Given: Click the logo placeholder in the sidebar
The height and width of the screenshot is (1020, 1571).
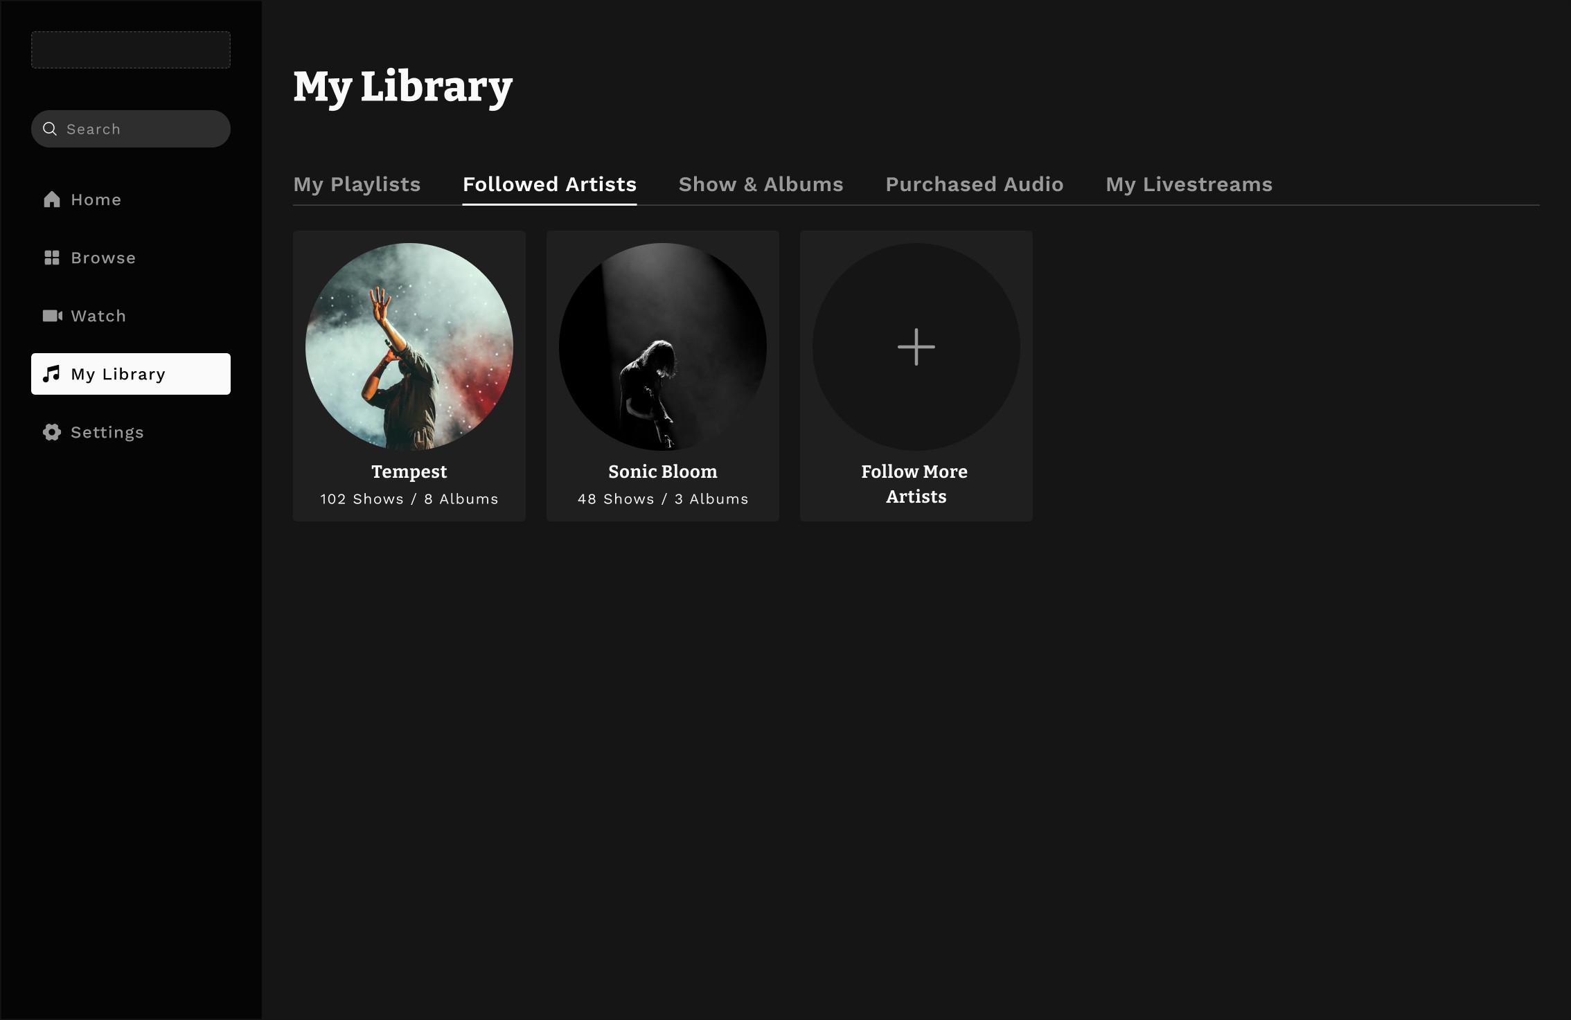Looking at the screenshot, I should coord(131,50).
